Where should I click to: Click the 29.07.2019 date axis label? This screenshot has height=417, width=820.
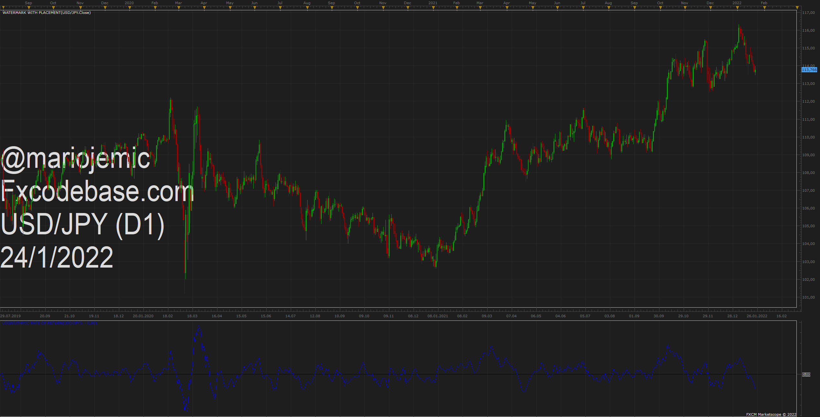click(10, 316)
